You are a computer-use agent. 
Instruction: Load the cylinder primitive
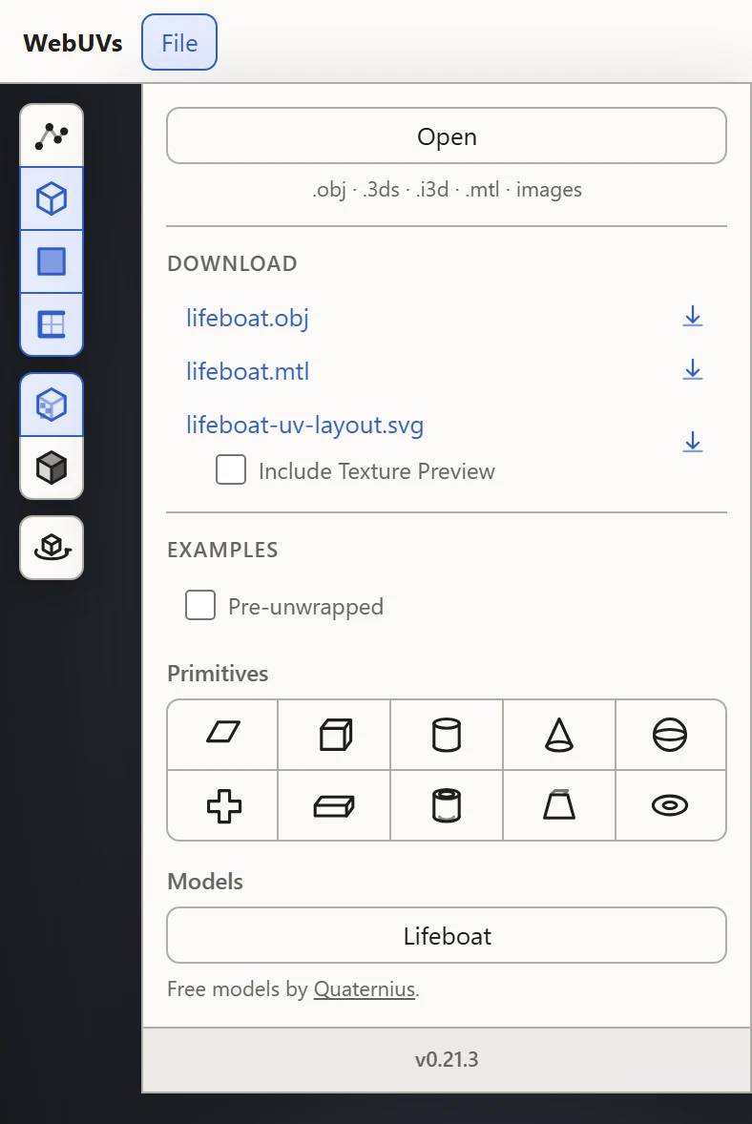pos(447,735)
